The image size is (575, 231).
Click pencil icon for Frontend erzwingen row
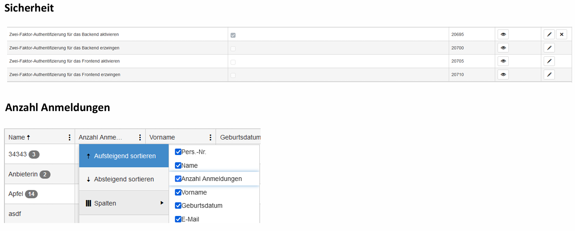[x=549, y=75]
